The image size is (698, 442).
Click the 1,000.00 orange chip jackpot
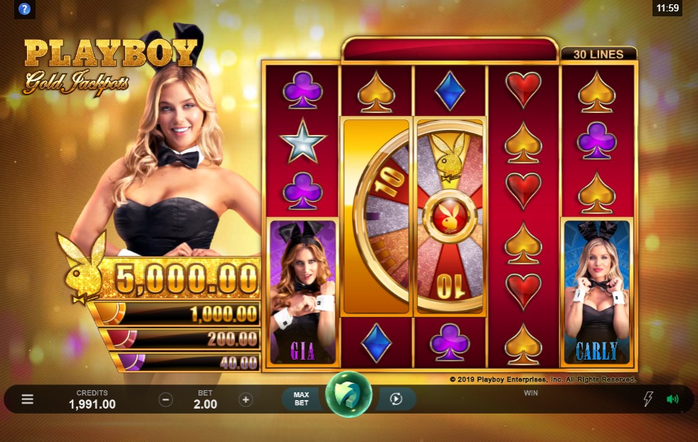(176, 314)
